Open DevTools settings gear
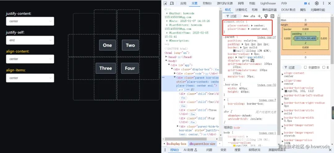The width and height of the screenshot is (334, 153). [x=317, y=3]
